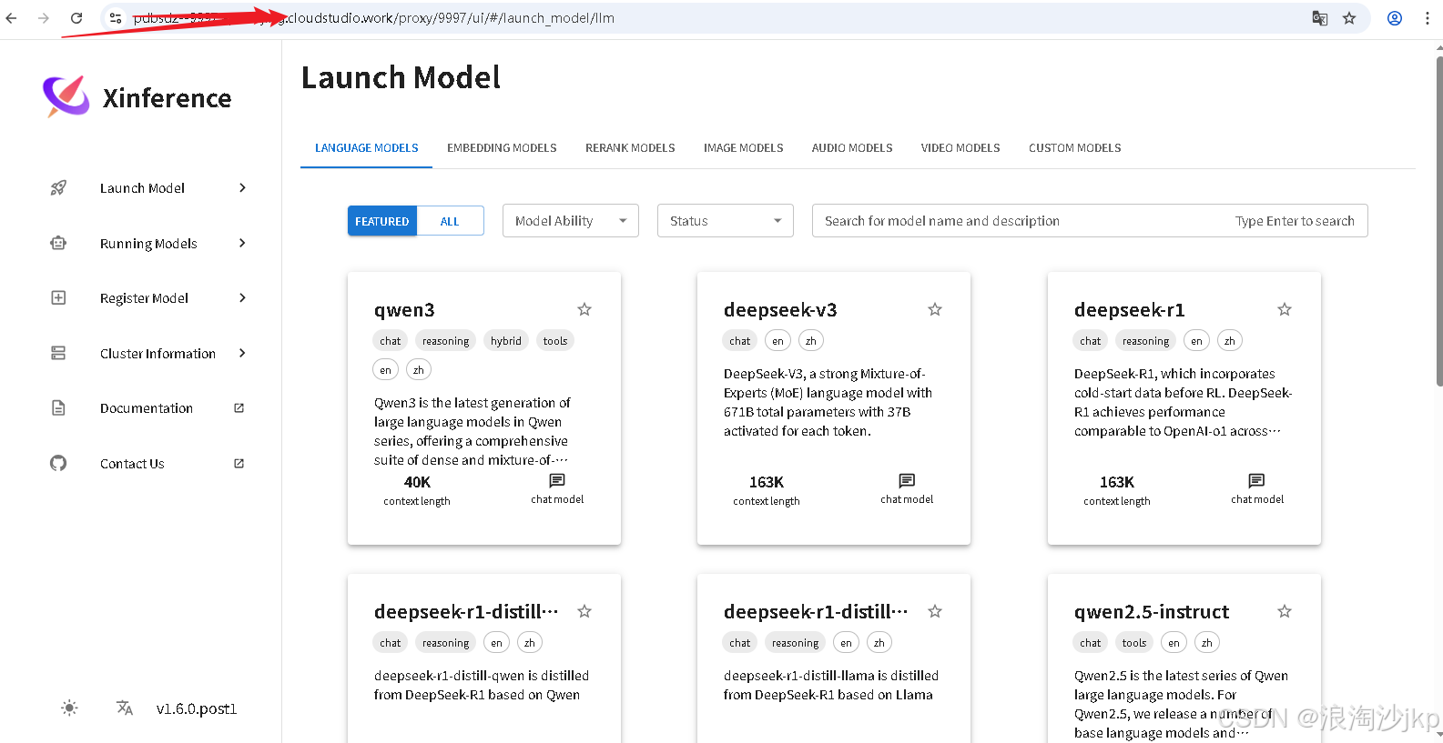Click the hybrid tag on qwen3 card
Screen dimensions: 1443x743
pyautogui.click(x=505, y=341)
